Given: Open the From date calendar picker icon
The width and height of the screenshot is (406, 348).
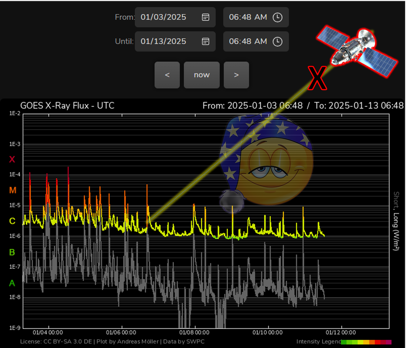Looking at the screenshot, I should (205, 17).
